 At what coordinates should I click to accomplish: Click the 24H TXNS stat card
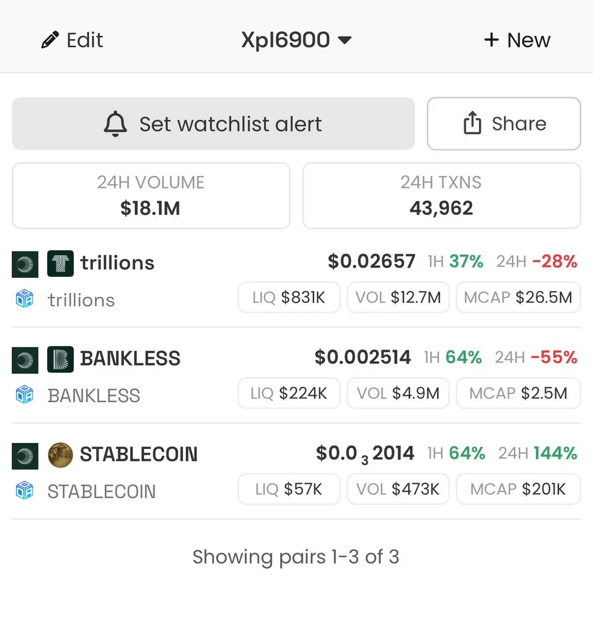tap(441, 196)
